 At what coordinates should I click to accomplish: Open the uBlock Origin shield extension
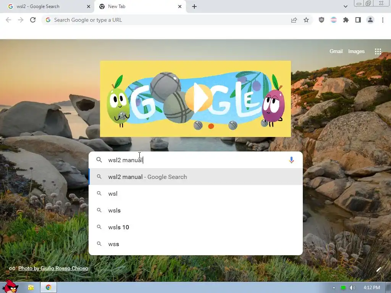click(x=322, y=20)
